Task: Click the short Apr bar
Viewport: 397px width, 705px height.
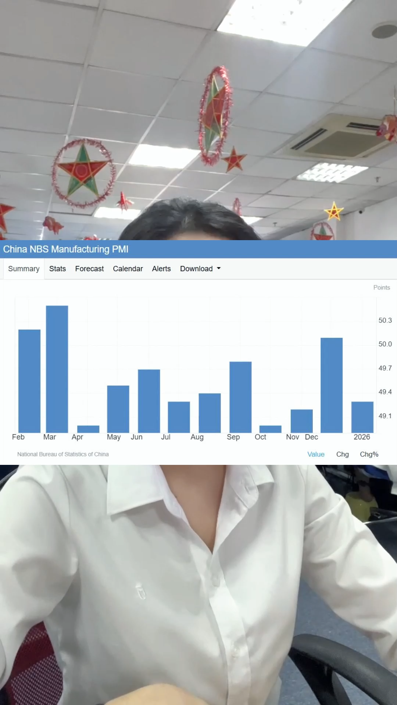Action: (88, 429)
